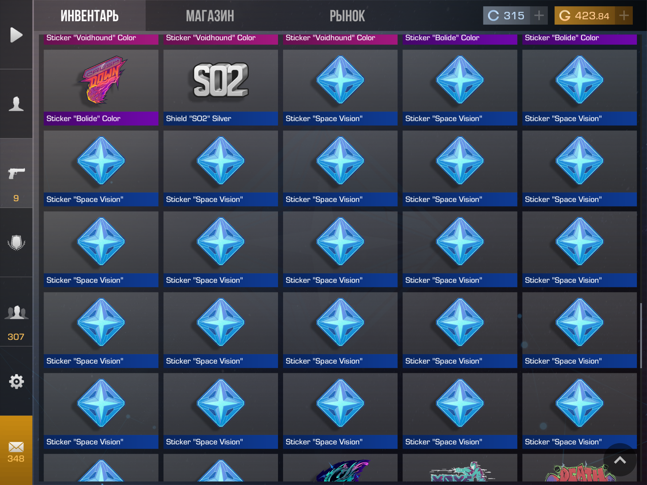Select the ИНВЕНТАРЬ tab

(x=89, y=16)
